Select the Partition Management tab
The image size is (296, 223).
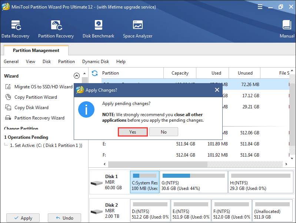pyautogui.click(x=36, y=50)
